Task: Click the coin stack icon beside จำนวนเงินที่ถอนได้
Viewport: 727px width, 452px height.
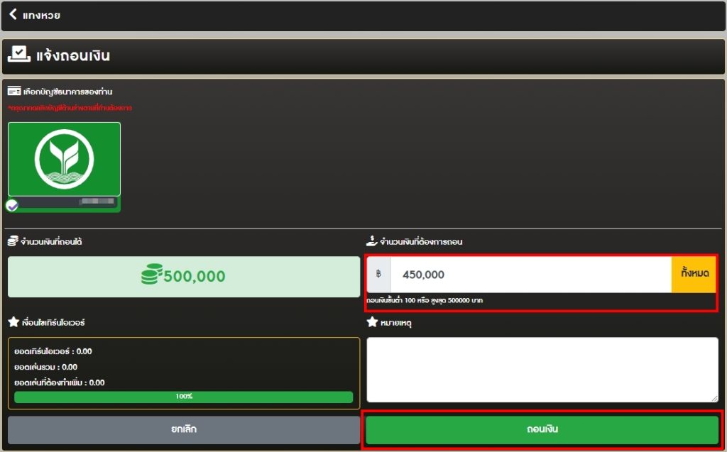Action: (13, 241)
